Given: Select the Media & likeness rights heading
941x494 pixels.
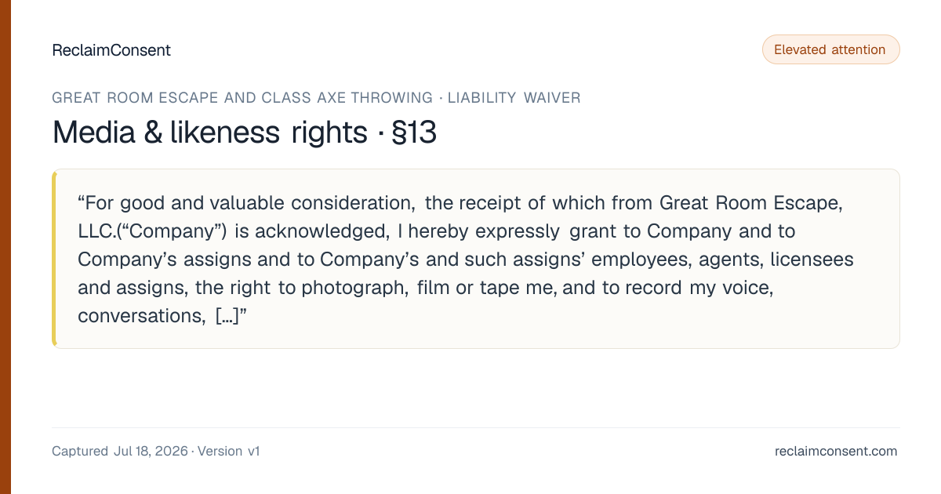Looking at the screenshot, I should tap(209, 133).
